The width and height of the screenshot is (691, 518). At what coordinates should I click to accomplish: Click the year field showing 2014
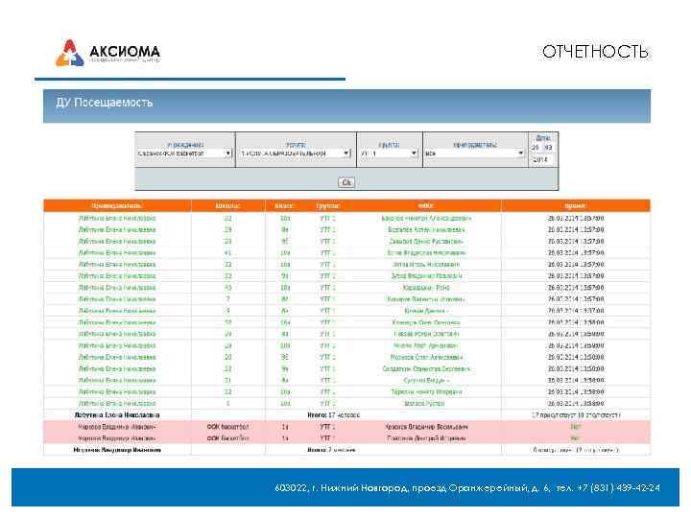540,159
